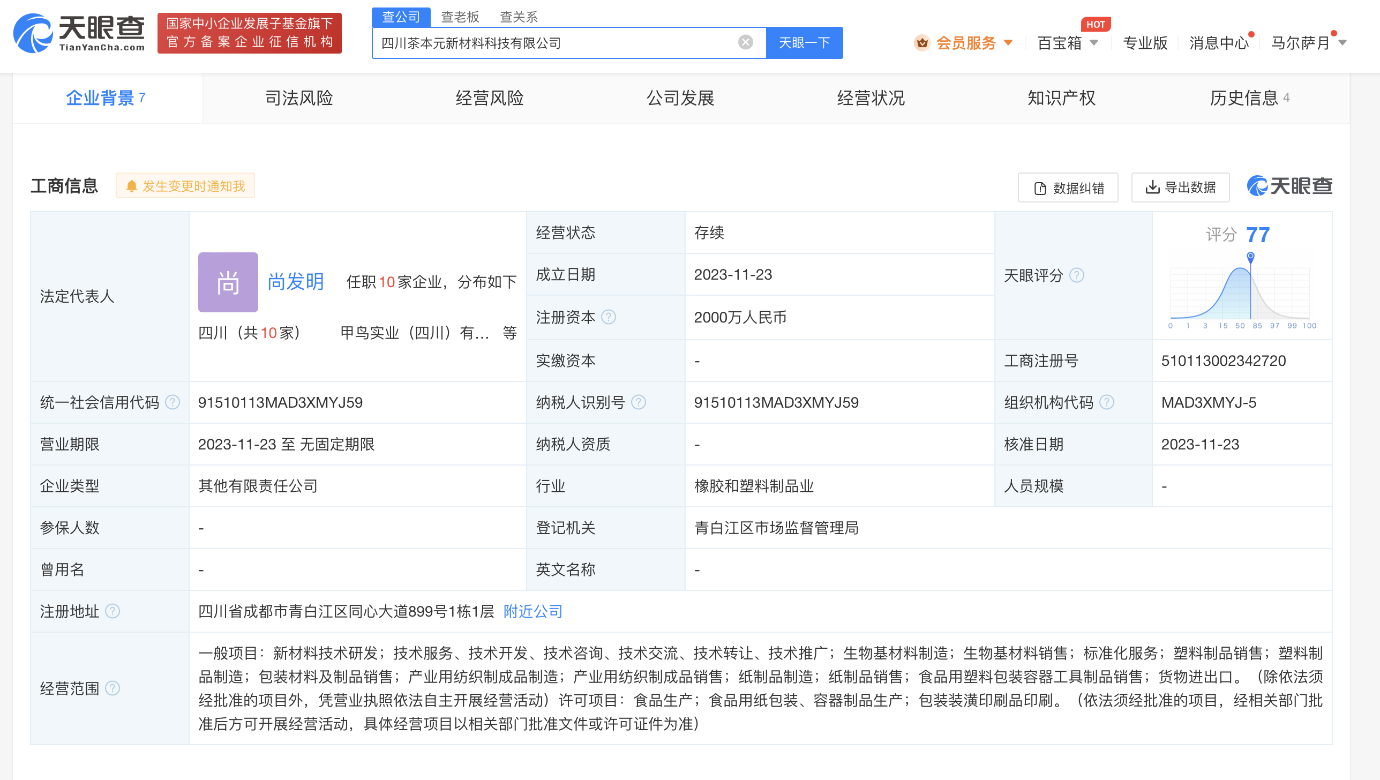Open the 专业版 link
1380x780 pixels.
click(1145, 43)
